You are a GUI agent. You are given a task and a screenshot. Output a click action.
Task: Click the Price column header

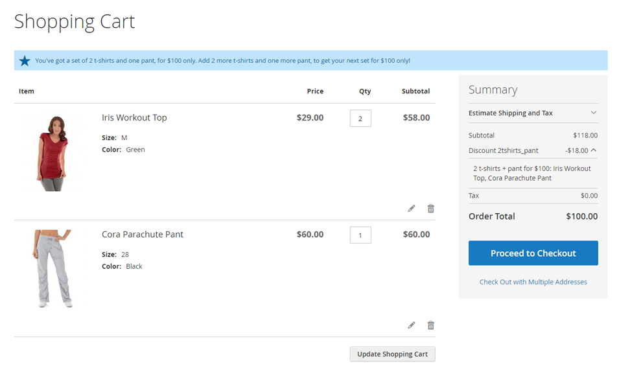click(x=315, y=91)
